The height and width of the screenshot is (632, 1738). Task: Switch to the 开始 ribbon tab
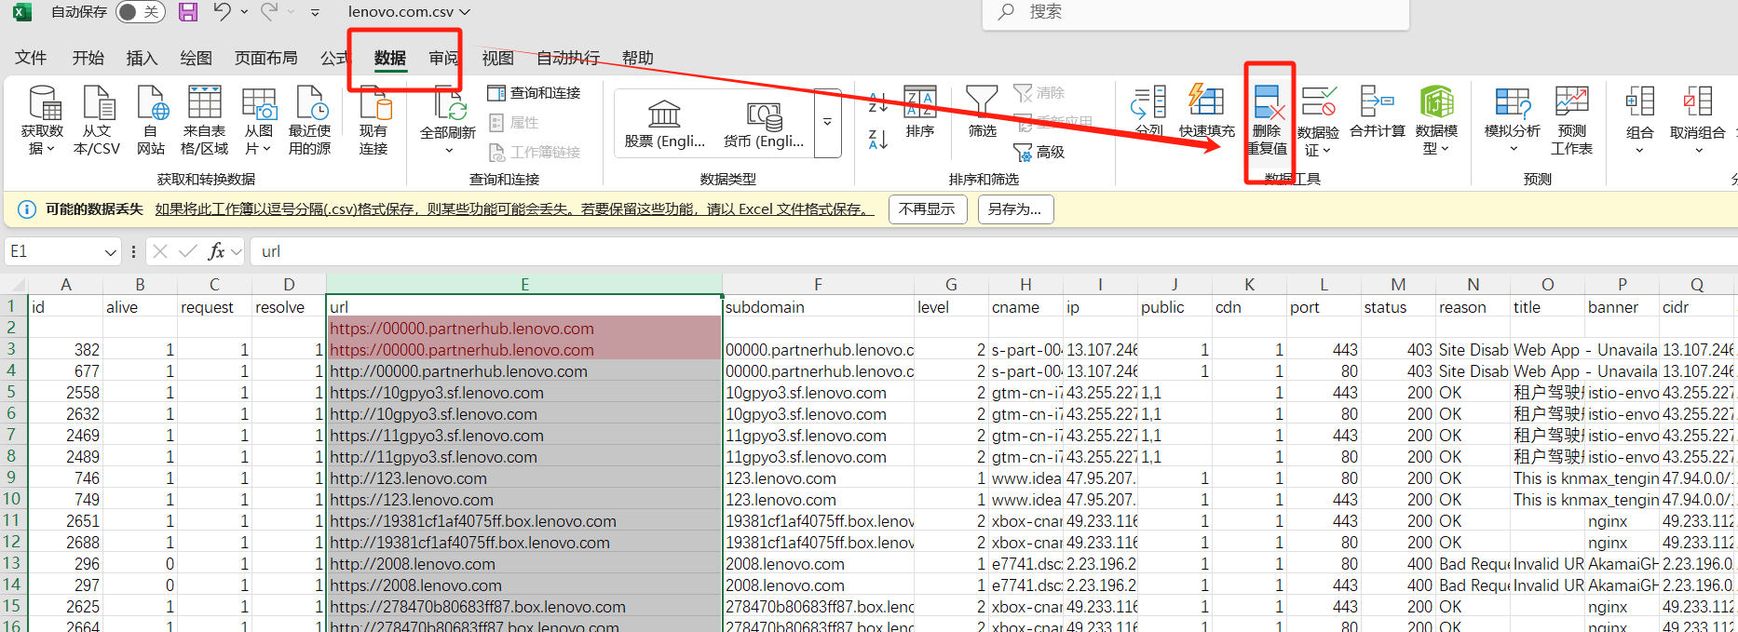coord(88,58)
